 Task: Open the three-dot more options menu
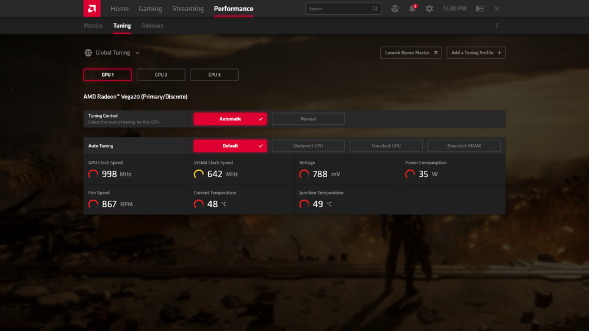[x=497, y=26]
